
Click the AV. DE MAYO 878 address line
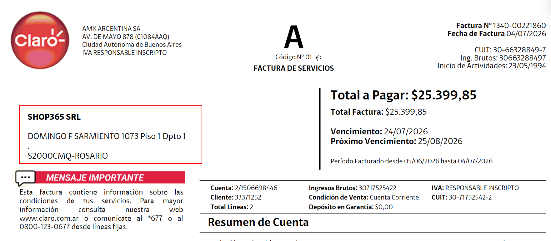(x=126, y=37)
